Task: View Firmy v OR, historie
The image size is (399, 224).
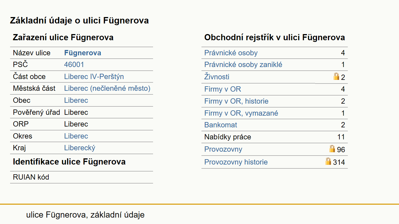Action: [x=236, y=101]
